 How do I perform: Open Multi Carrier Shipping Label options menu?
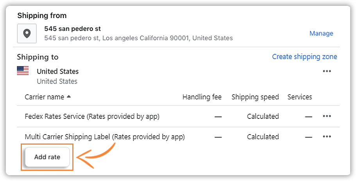(327, 136)
